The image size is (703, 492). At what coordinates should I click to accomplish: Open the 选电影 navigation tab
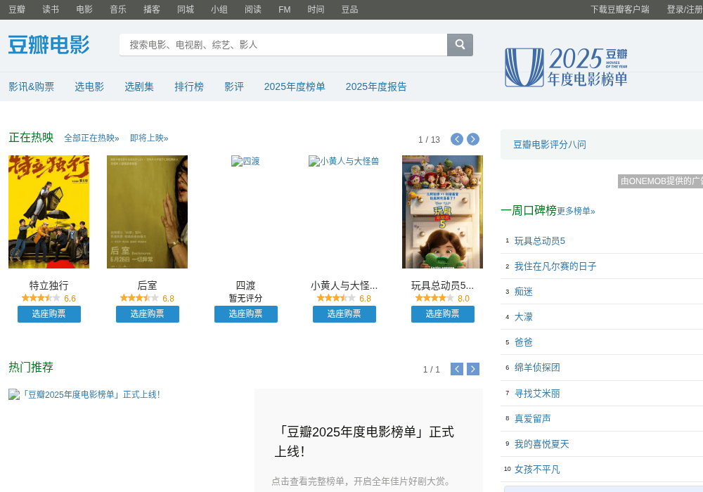(x=89, y=86)
